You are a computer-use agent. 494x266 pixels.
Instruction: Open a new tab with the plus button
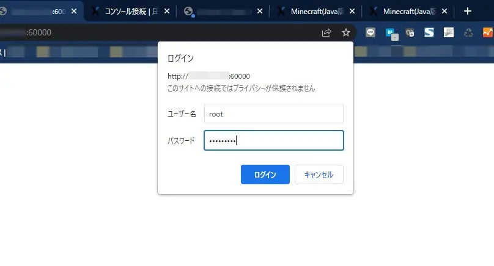(468, 11)
